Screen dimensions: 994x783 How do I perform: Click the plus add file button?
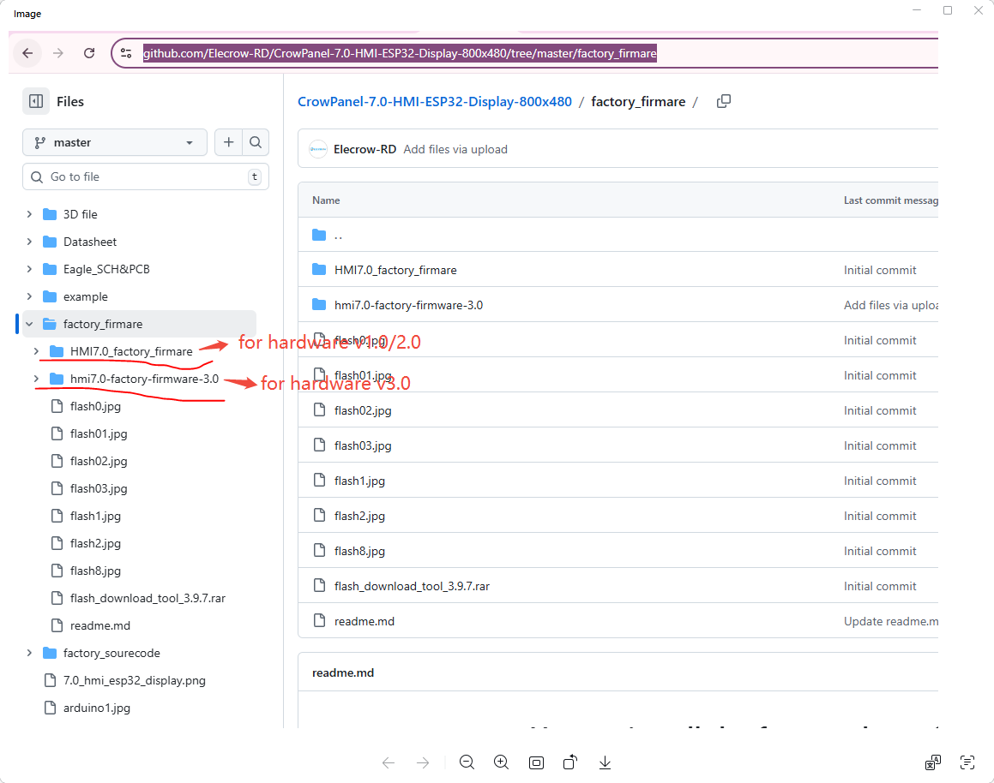[228, 143]
